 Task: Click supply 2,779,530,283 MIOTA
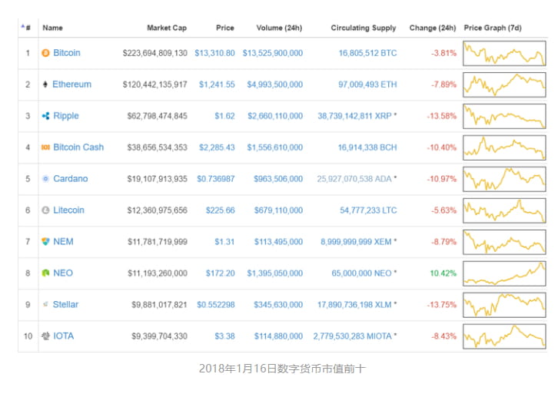[352, 336]
